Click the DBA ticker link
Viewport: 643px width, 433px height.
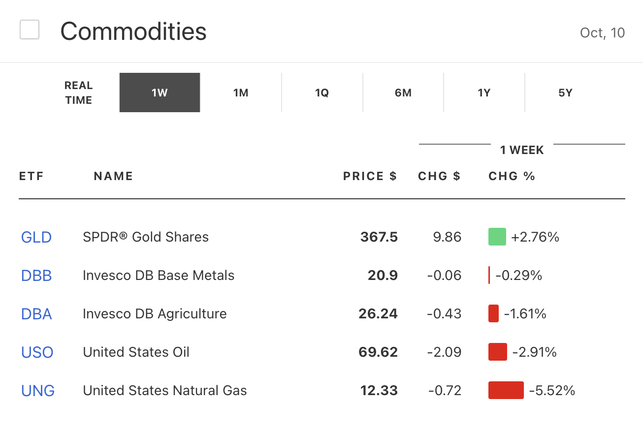pyautogui.click(x=36, y=314)
